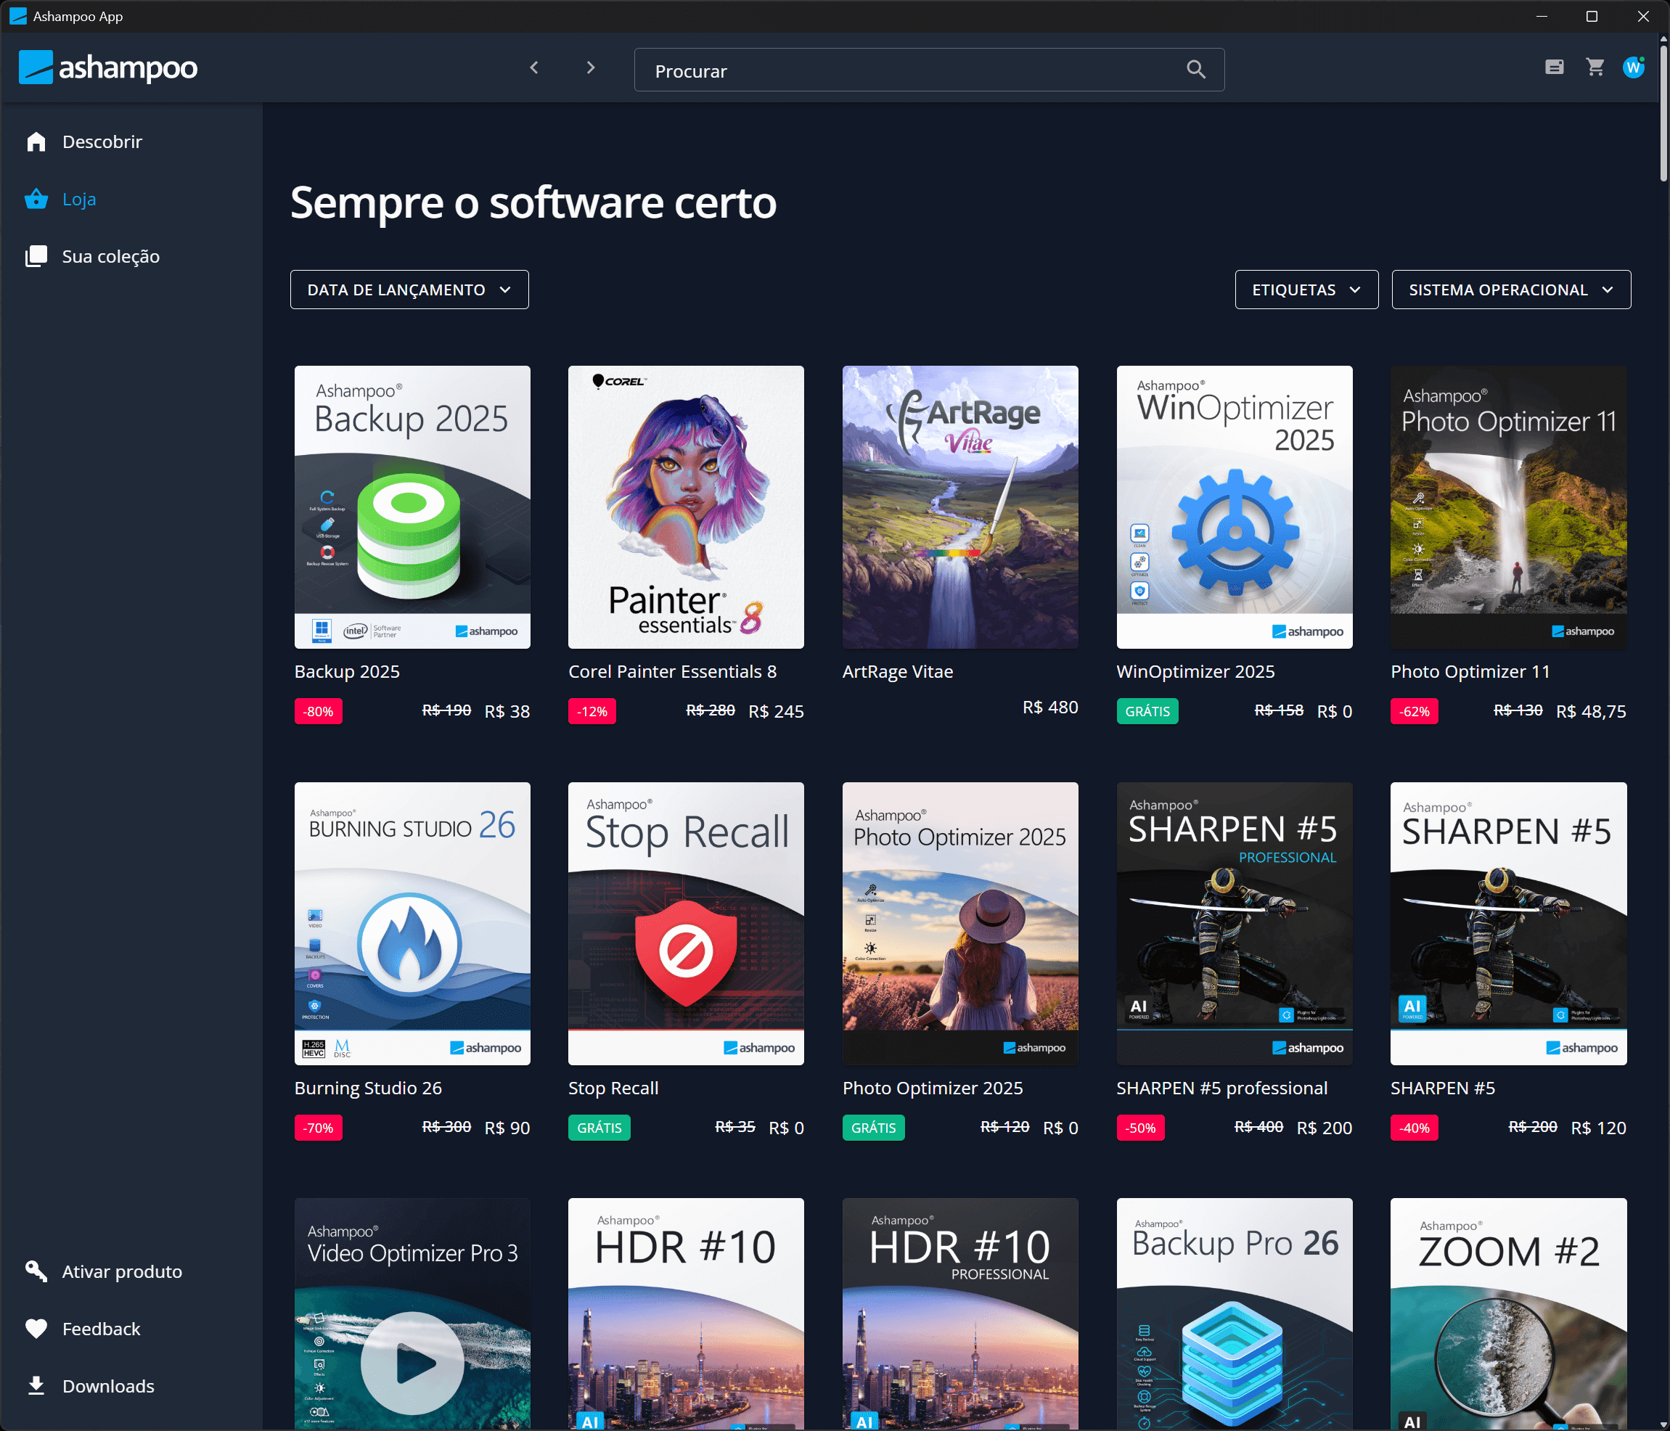Open the WinOptimizer 2025 box thumbnail
This screenshot has height=1431, width=1670.
1234,508
